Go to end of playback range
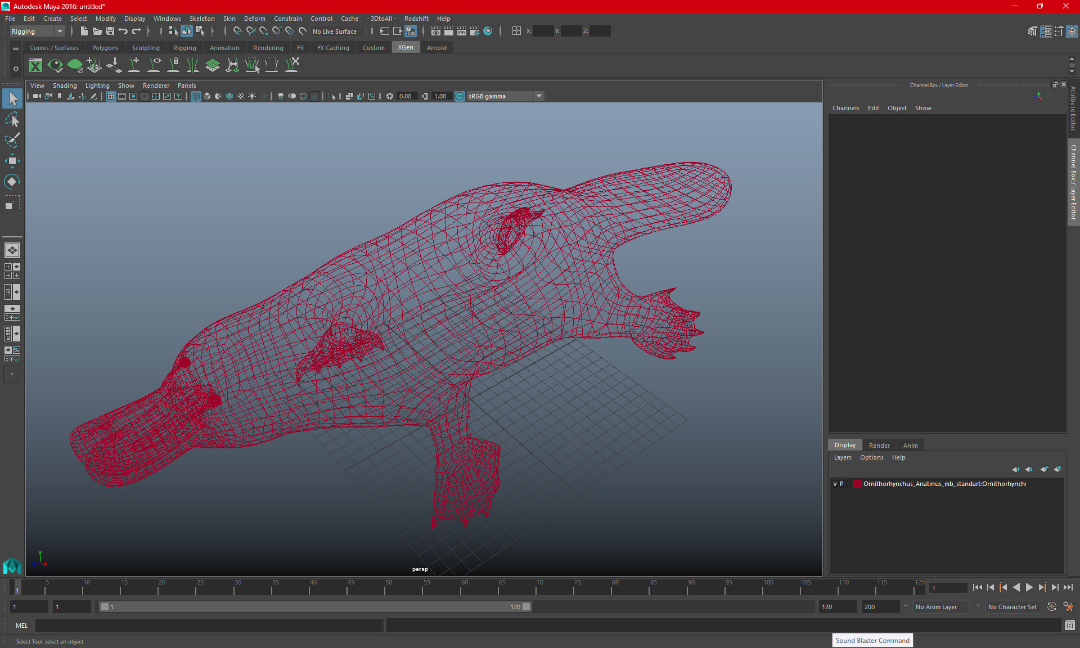Viewport: 1080px width, 648px height. [1068, 587]
